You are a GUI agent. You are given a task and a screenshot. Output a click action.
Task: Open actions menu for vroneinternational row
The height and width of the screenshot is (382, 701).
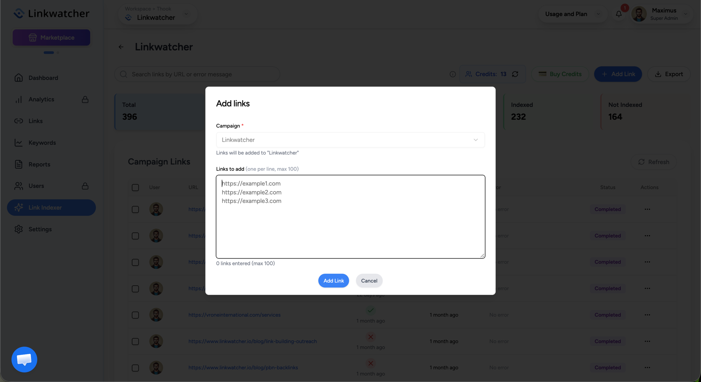[647, 315]
